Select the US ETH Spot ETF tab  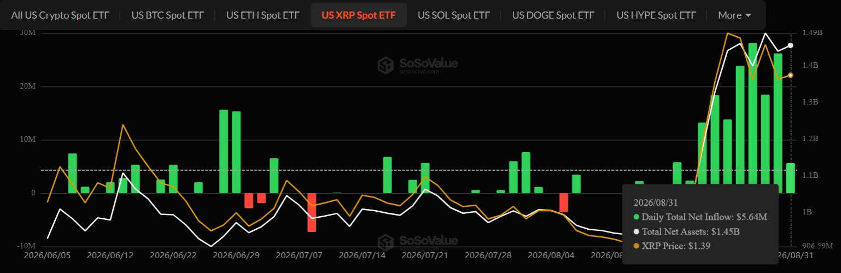click(x=262, y=15)
